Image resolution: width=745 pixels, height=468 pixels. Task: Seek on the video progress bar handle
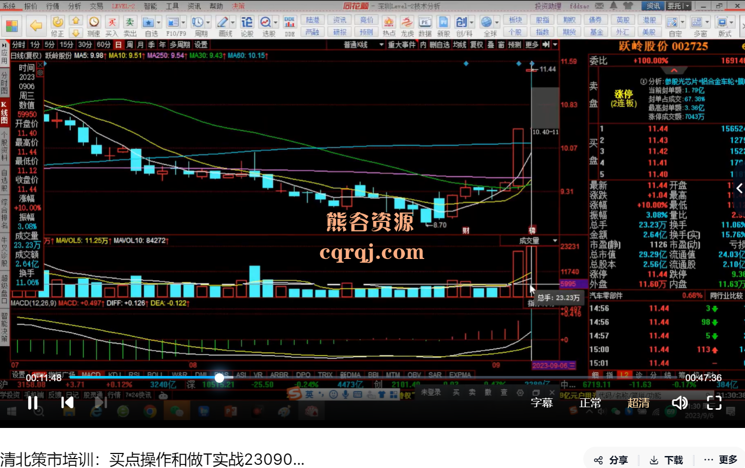(x=219, y=378)
